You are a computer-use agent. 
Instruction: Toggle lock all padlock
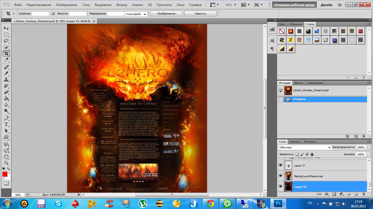click(x=312, y=154)
